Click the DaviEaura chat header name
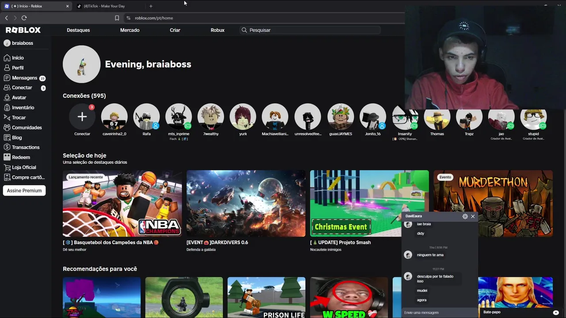Viewport: 566px width, 318px height. (x=413, y=216)
